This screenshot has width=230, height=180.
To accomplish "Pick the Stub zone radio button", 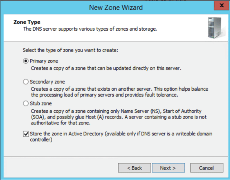I will 26,103.
